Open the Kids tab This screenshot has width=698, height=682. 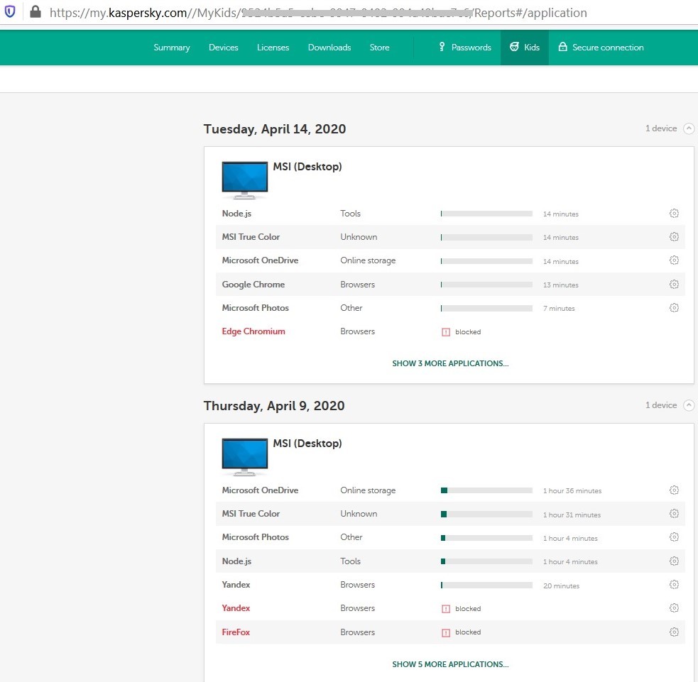pos(524,48)
